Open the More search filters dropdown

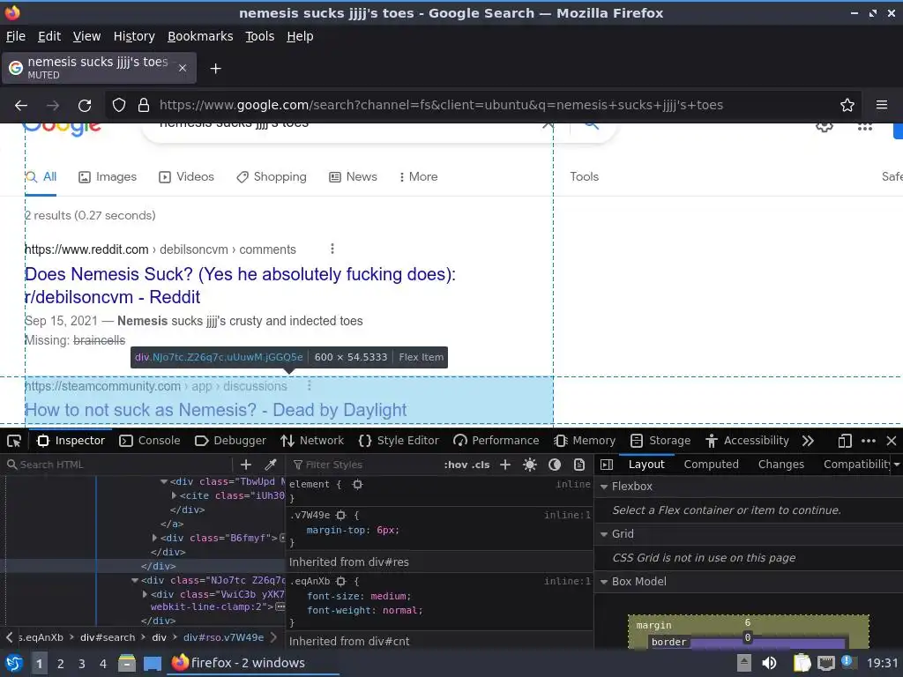click(418, 177)
